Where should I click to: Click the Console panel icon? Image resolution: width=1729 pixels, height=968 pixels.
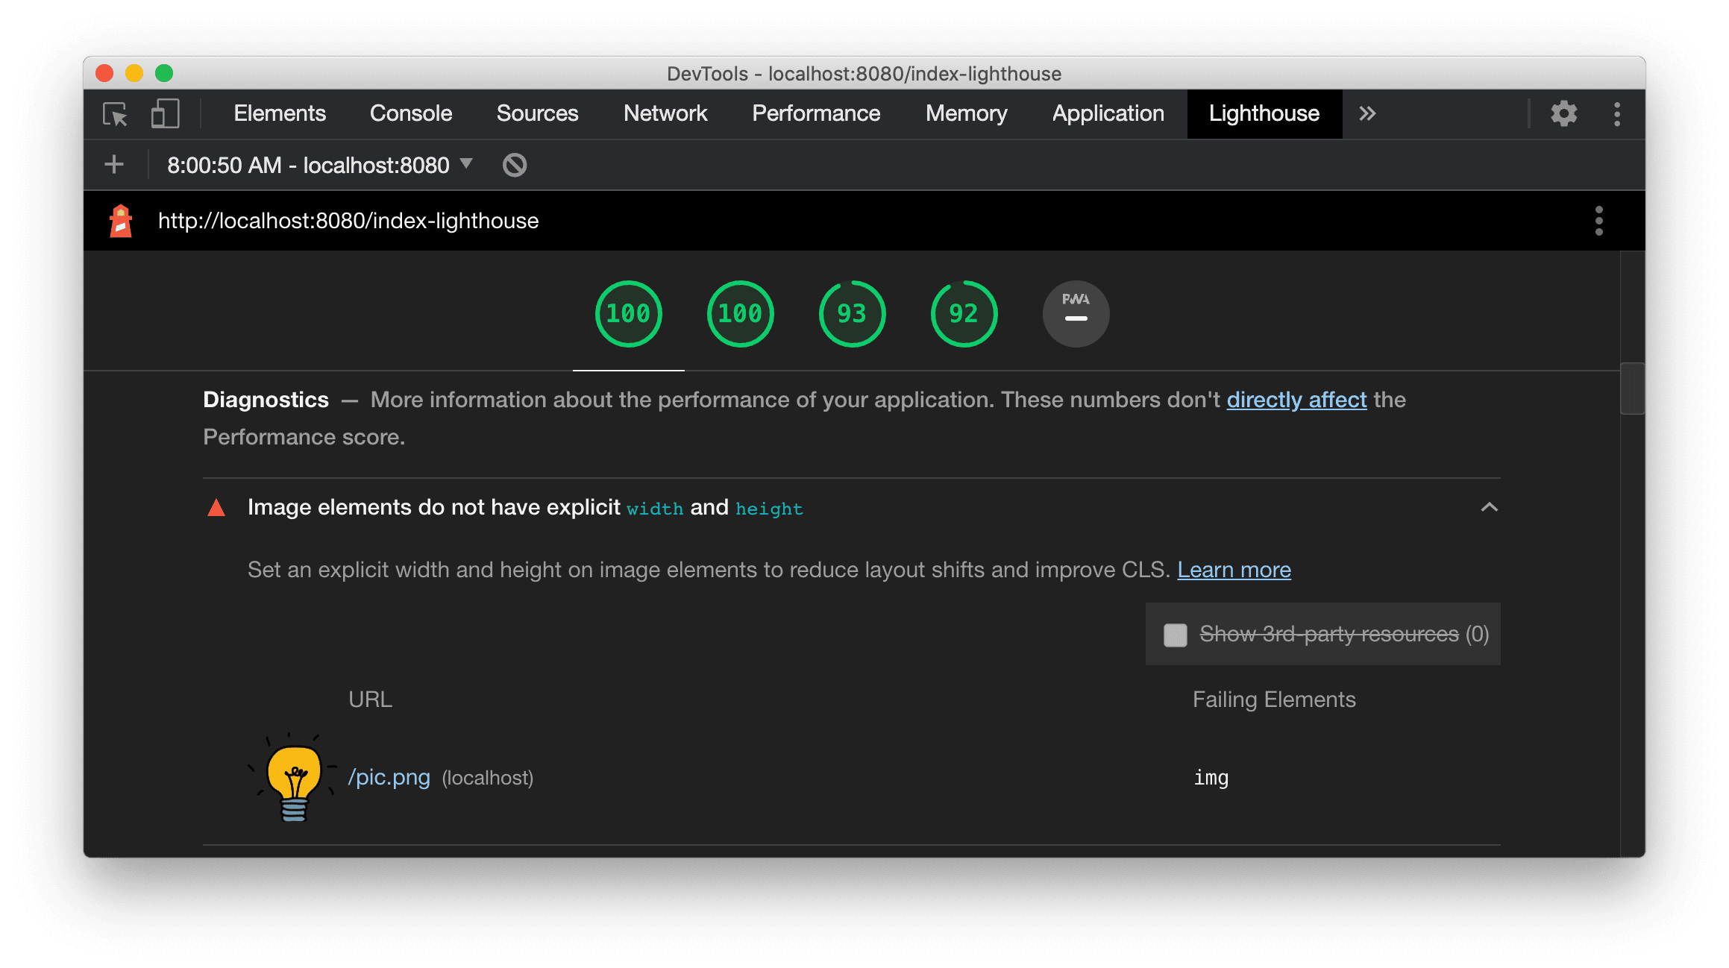pos(411,113)
